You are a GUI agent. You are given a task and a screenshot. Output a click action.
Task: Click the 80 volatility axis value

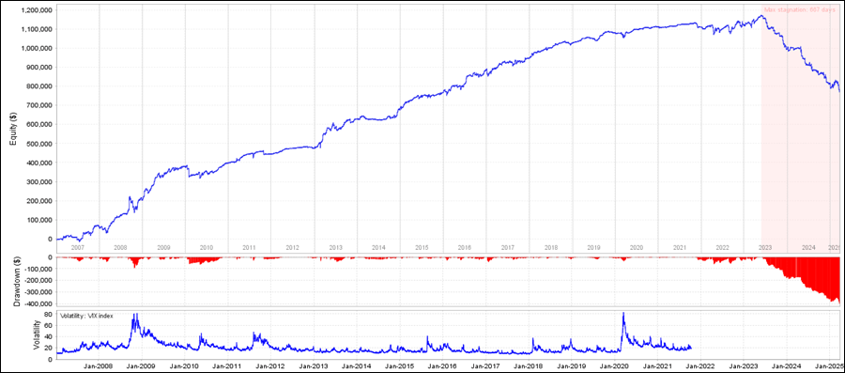click(x=48, y=314)
